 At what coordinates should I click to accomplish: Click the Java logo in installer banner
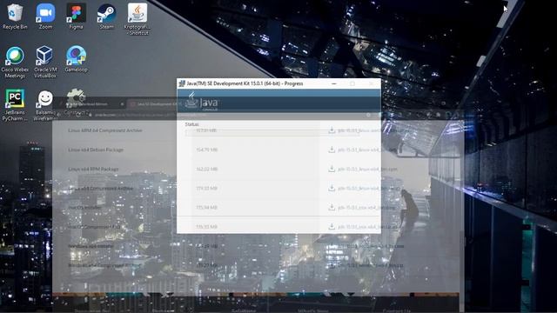(202, 102)
